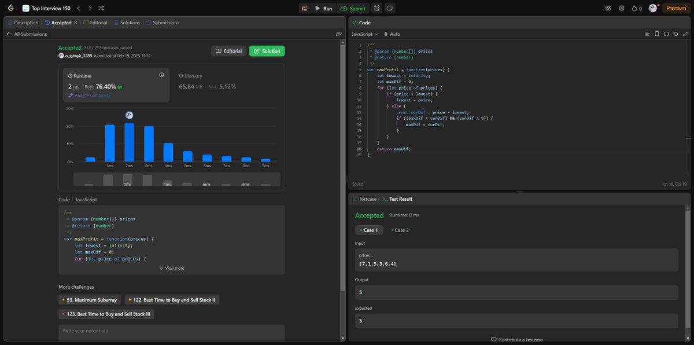The width and height of the screenshot is (694, 345).
Task: Click the bookmark icon in code toolbar
Action: (x=657, y=34)
